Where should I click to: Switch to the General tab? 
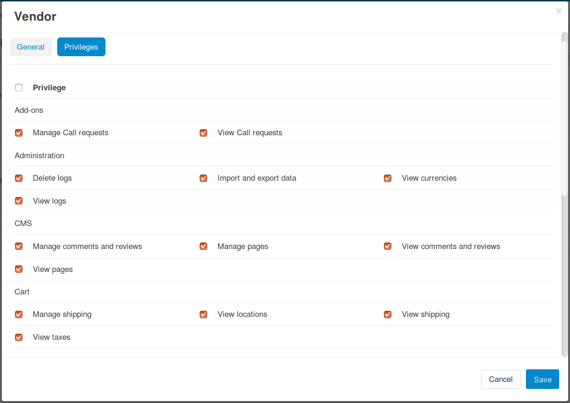[30, 47]
